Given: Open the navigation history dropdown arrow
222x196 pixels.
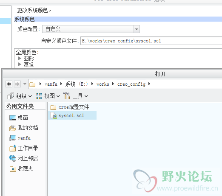Looking at the screenshot, I should 25,84.
